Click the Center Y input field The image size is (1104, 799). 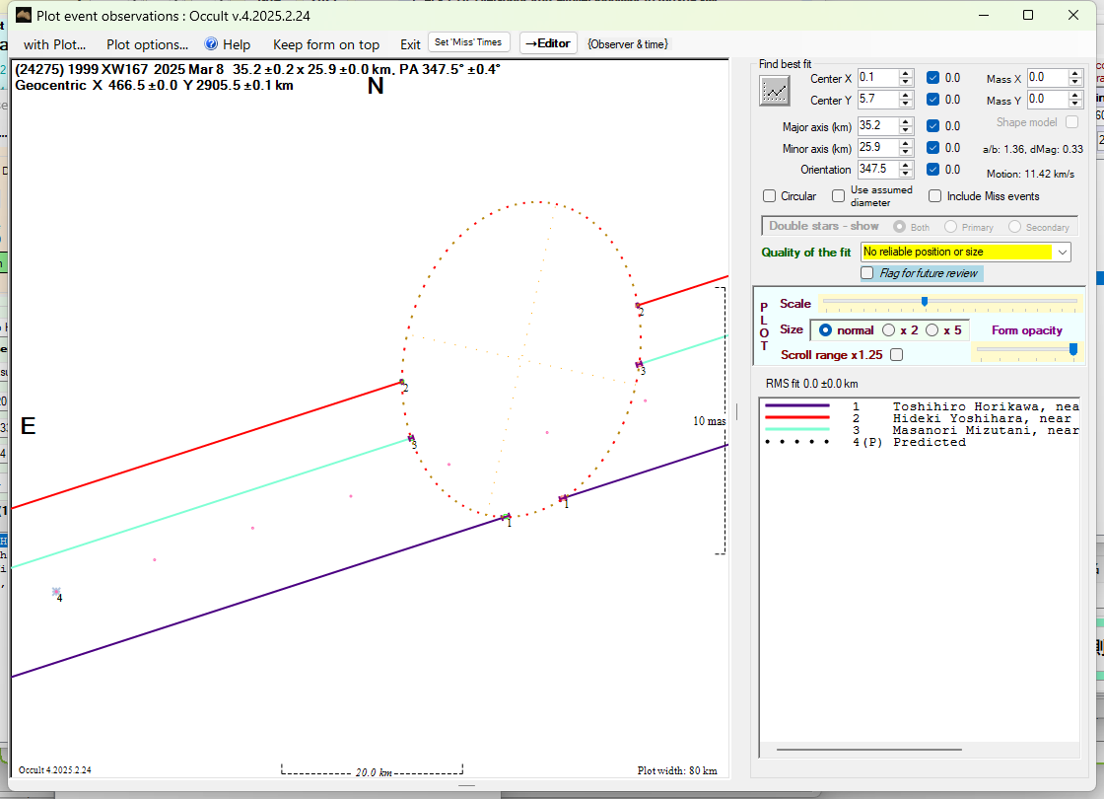click(x=876, y=100)
